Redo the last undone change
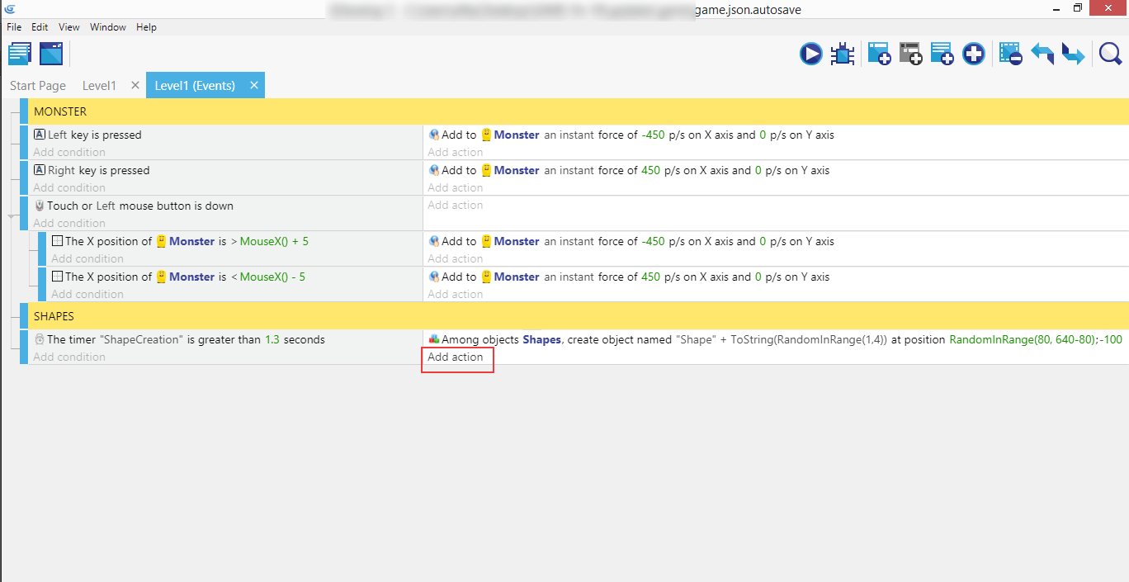This screenshot has width=1129, height=582. coord(1073,54)
